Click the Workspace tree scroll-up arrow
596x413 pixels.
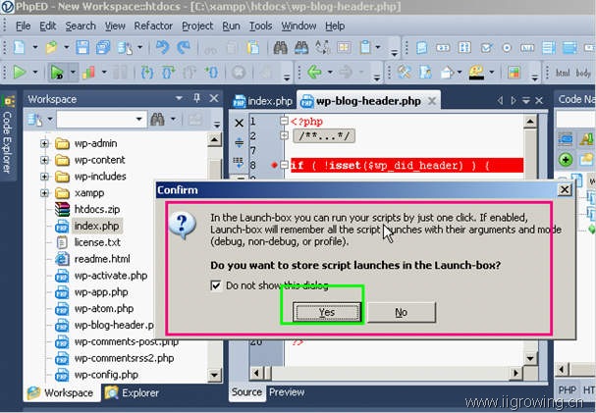(x=214, y=140)
